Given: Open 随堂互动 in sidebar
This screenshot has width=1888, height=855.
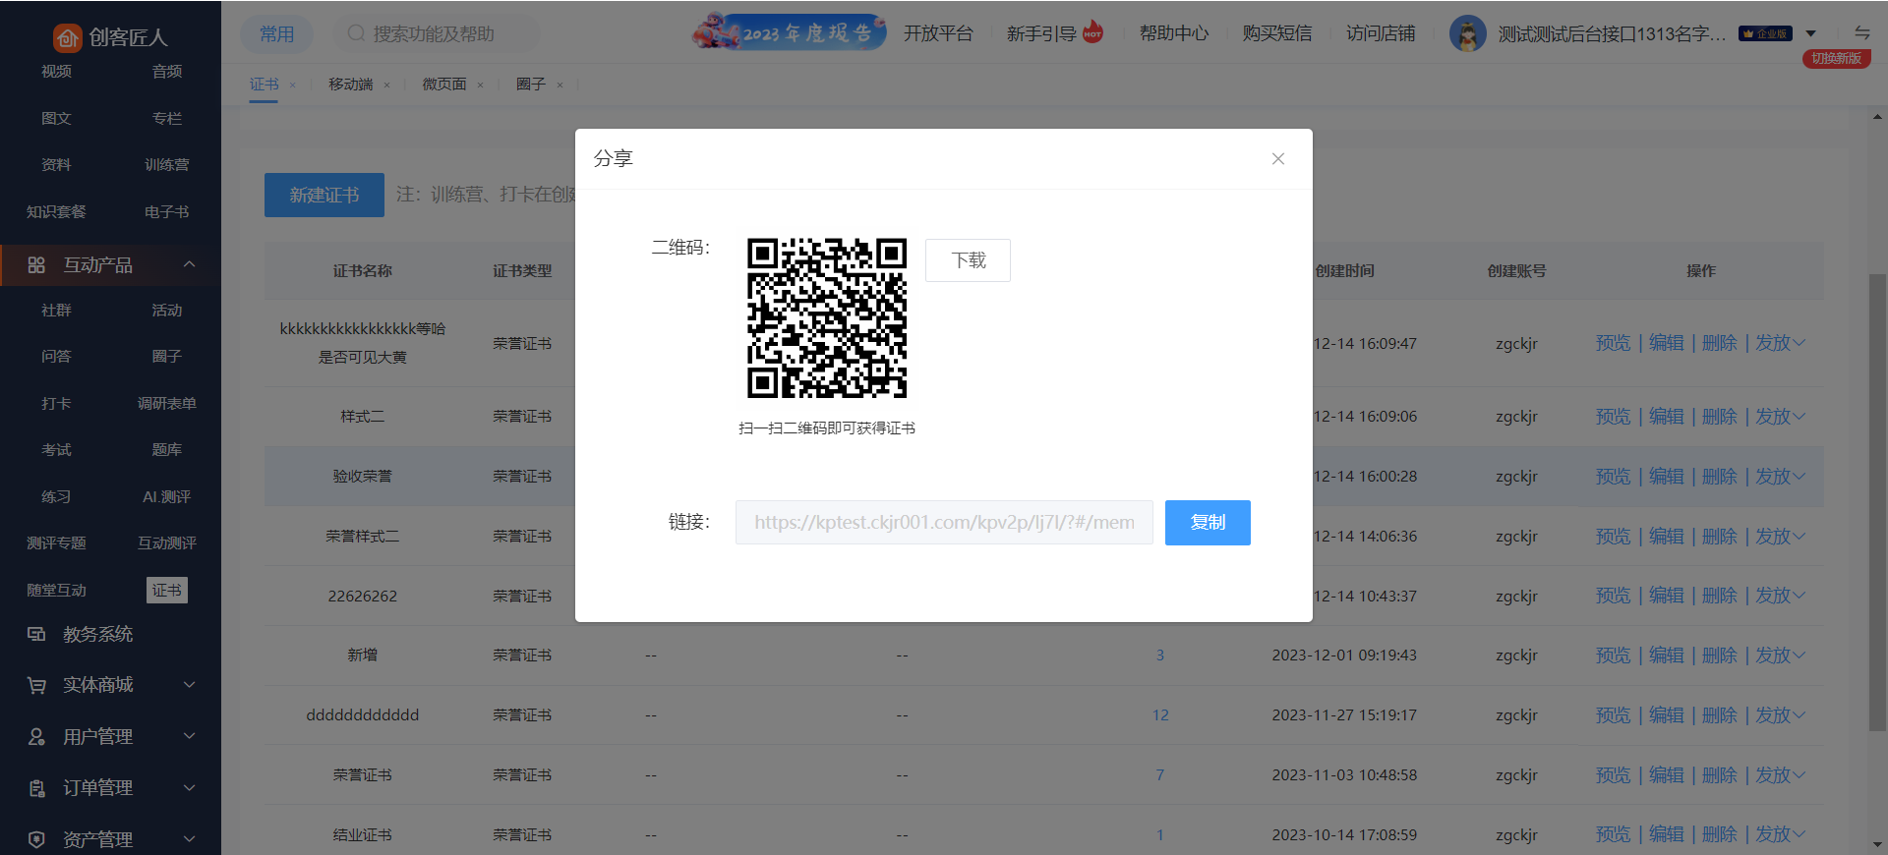Looking at the screenshot, I should (56, 590).
